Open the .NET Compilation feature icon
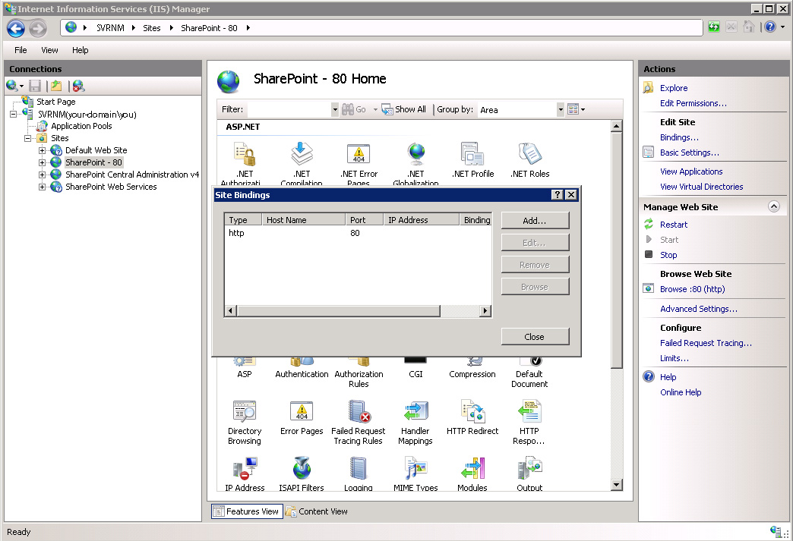The height and width of the screenshot is (541, 793). point(302,154)
